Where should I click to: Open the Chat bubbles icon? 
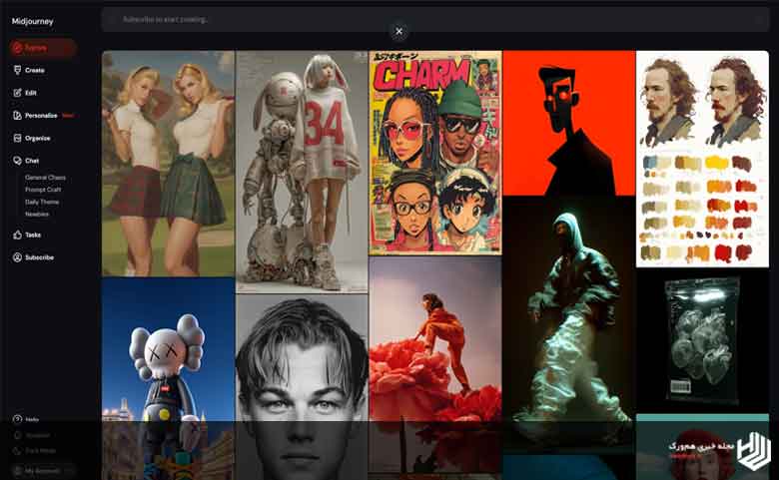(17, 161)
